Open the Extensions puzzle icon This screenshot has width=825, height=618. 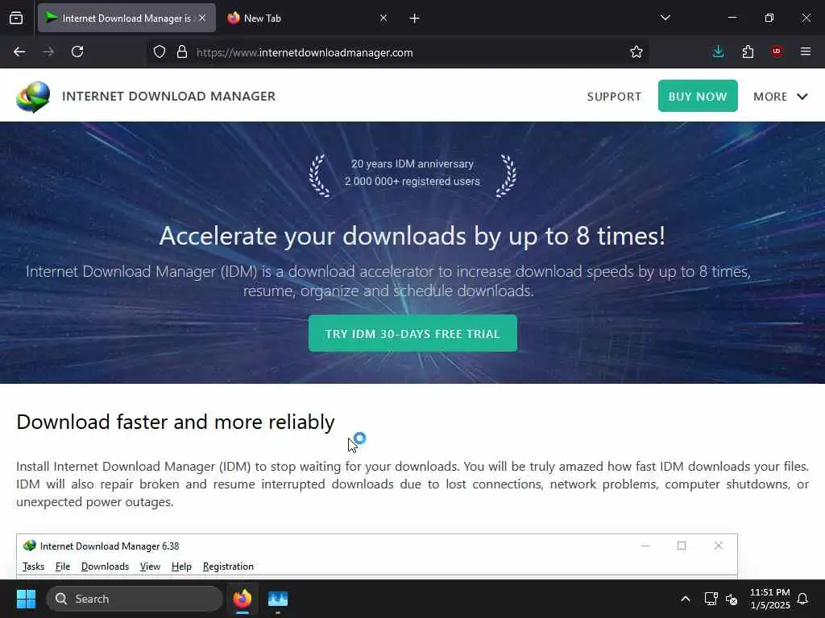click(748, 51)
